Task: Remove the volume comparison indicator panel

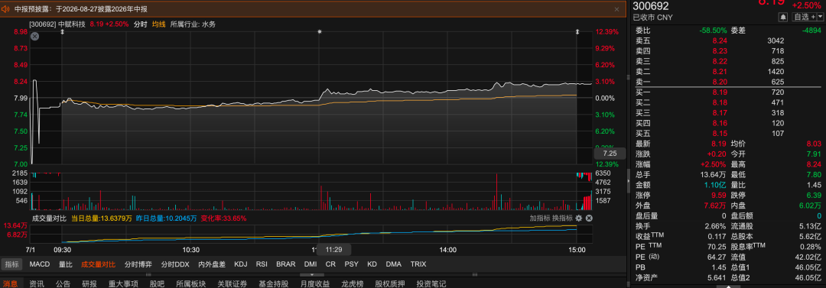Action: coord(589,218)
